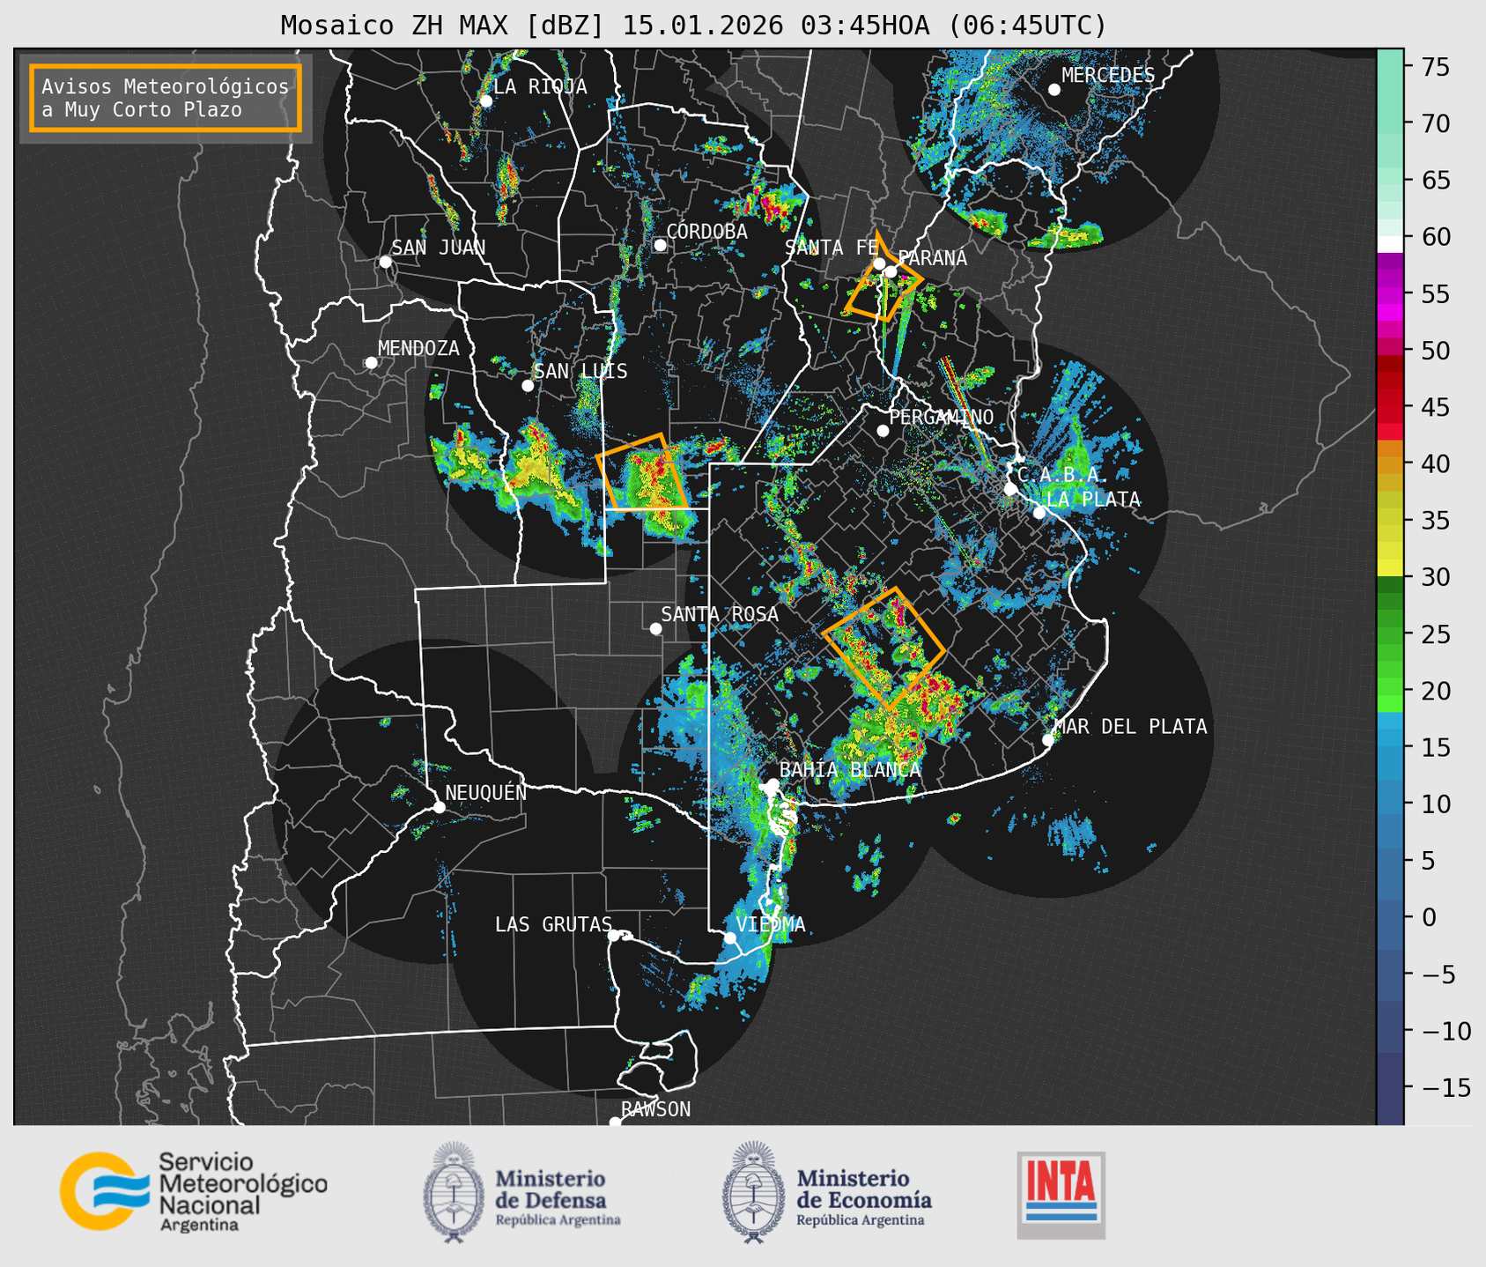Click the SAN LUIS city label

580,371
